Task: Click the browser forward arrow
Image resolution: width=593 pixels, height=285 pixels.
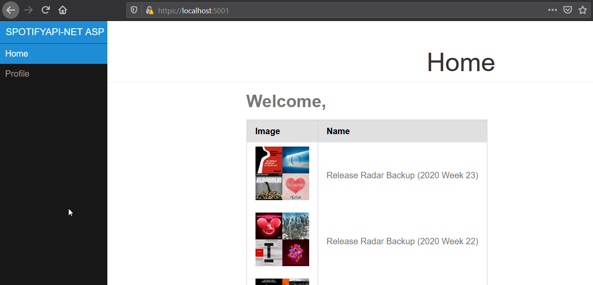Action: pos(28,10)
